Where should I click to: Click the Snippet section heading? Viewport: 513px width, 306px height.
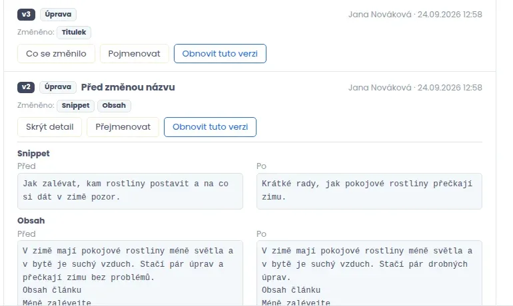33,154
